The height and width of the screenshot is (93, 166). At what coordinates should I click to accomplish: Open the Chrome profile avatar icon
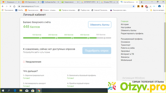159,6
